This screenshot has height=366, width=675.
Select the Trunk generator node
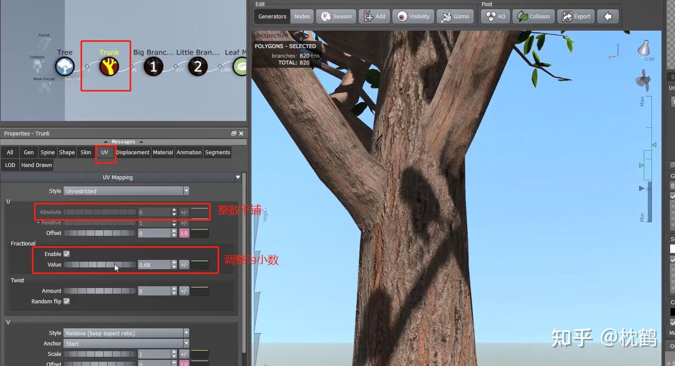coord(109,67)
